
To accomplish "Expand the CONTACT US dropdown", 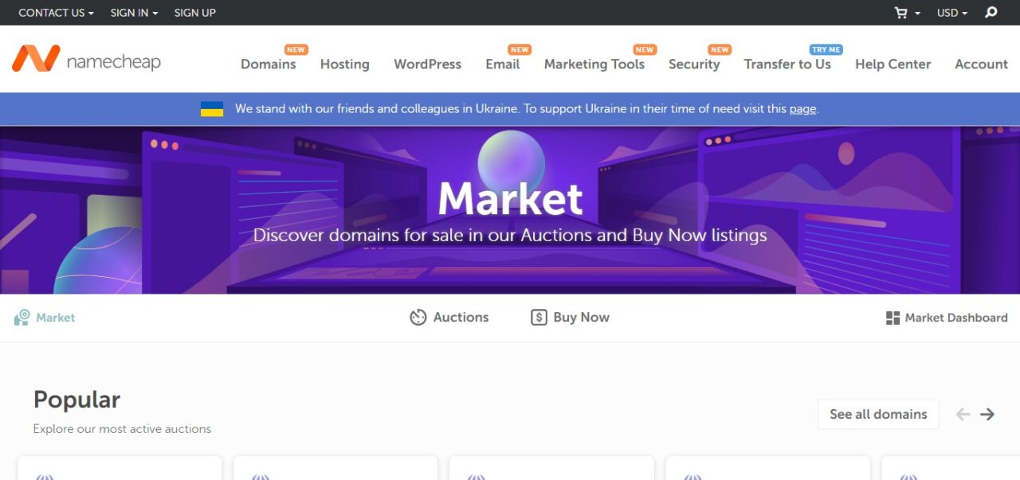I will point(56,13).
